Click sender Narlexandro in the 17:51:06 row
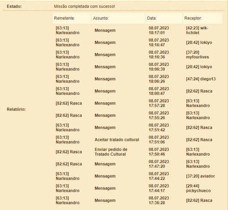Screen dimensions: 228x210 [x=67, y=140]
